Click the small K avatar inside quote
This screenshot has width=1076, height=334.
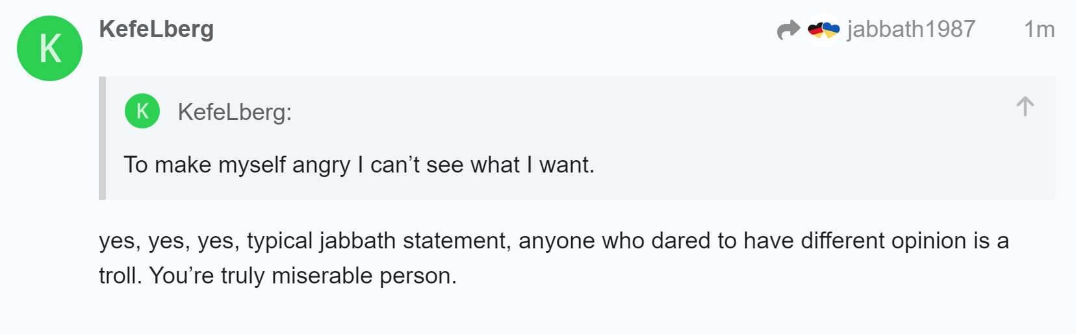tap(142, 112)
